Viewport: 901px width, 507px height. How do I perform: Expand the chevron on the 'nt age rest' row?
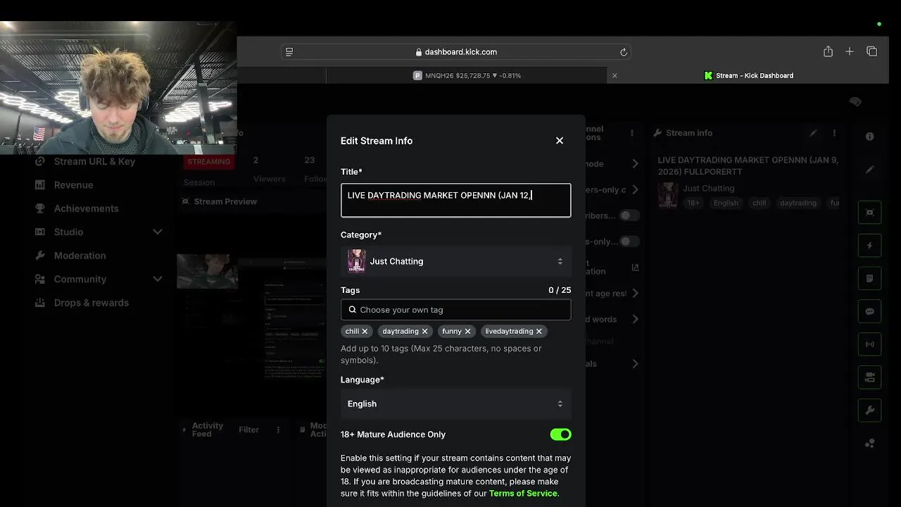click(x=635, y=293)
